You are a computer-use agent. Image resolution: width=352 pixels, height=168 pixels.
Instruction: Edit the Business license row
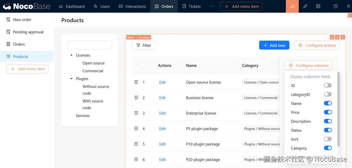(162, 98)
